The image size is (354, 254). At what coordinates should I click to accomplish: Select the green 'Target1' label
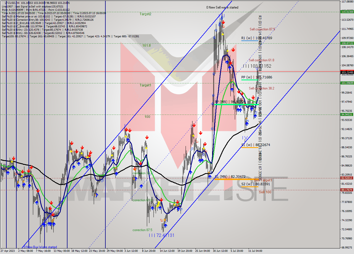click(145, 85)
